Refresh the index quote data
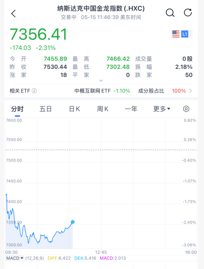The width and height of the screenshot is (204, 269). [188, 13]
